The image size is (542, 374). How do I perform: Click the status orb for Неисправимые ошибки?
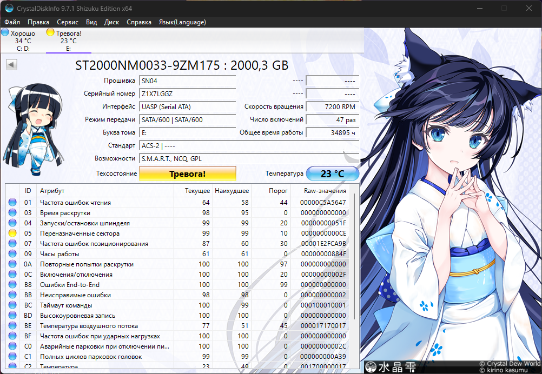[12, 295]
